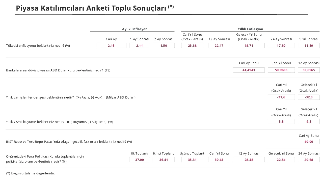Click the Gelecek Yıl Sonu policy rate 22,54

pos(281,160)
